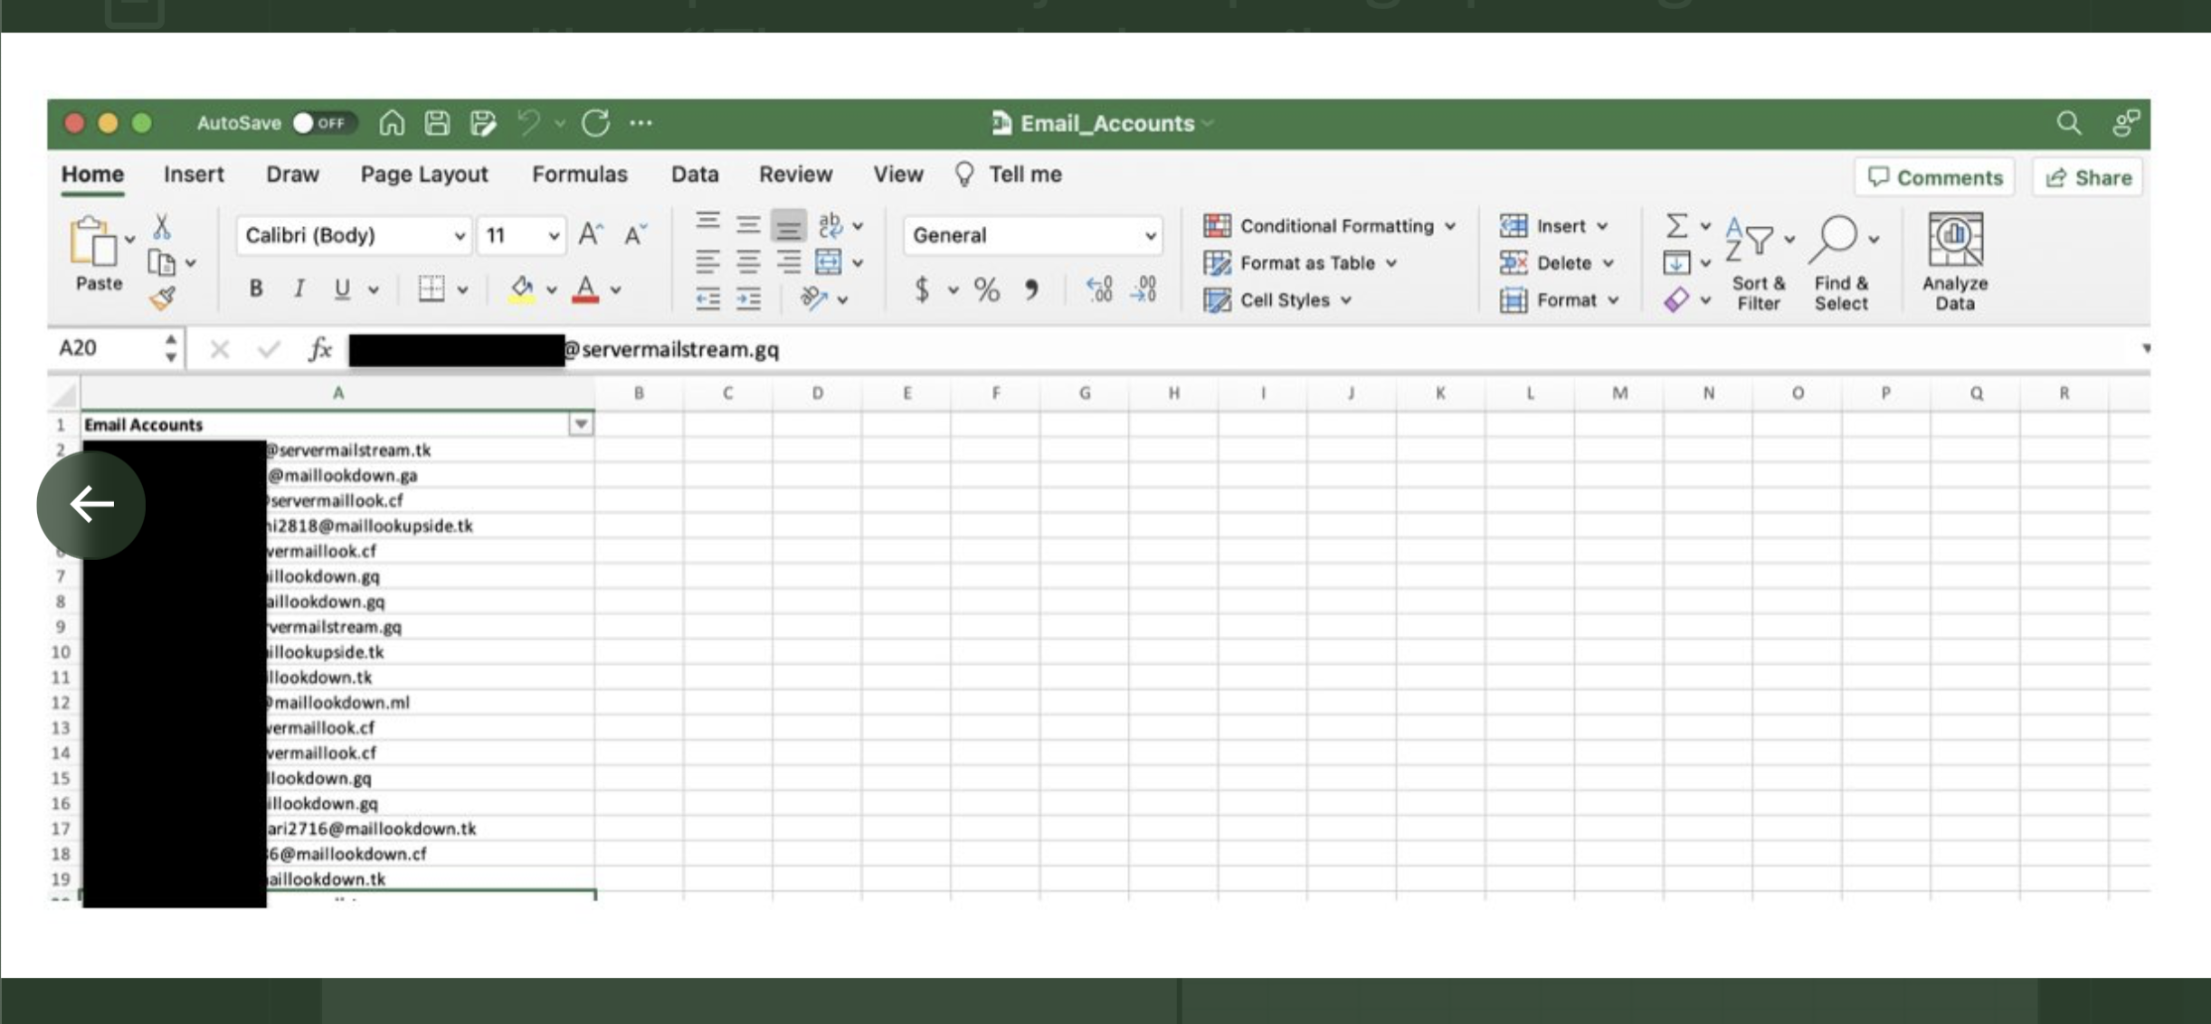Open Conditional Formatting dropdown

pyautogui.click(x=1330, y=226)
